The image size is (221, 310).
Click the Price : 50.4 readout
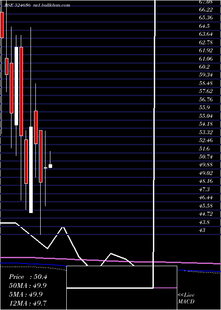28,277
